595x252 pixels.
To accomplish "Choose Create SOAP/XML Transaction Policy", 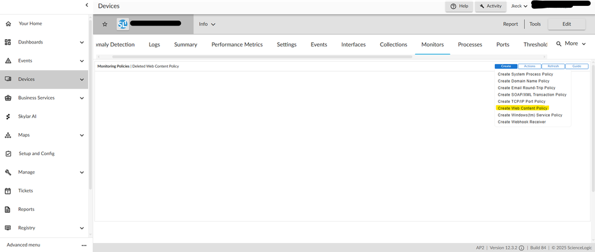I will click(x=532, y=94).
